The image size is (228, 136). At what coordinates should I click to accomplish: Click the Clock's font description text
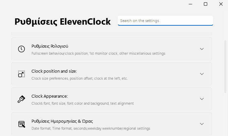[x=82, y=103]
